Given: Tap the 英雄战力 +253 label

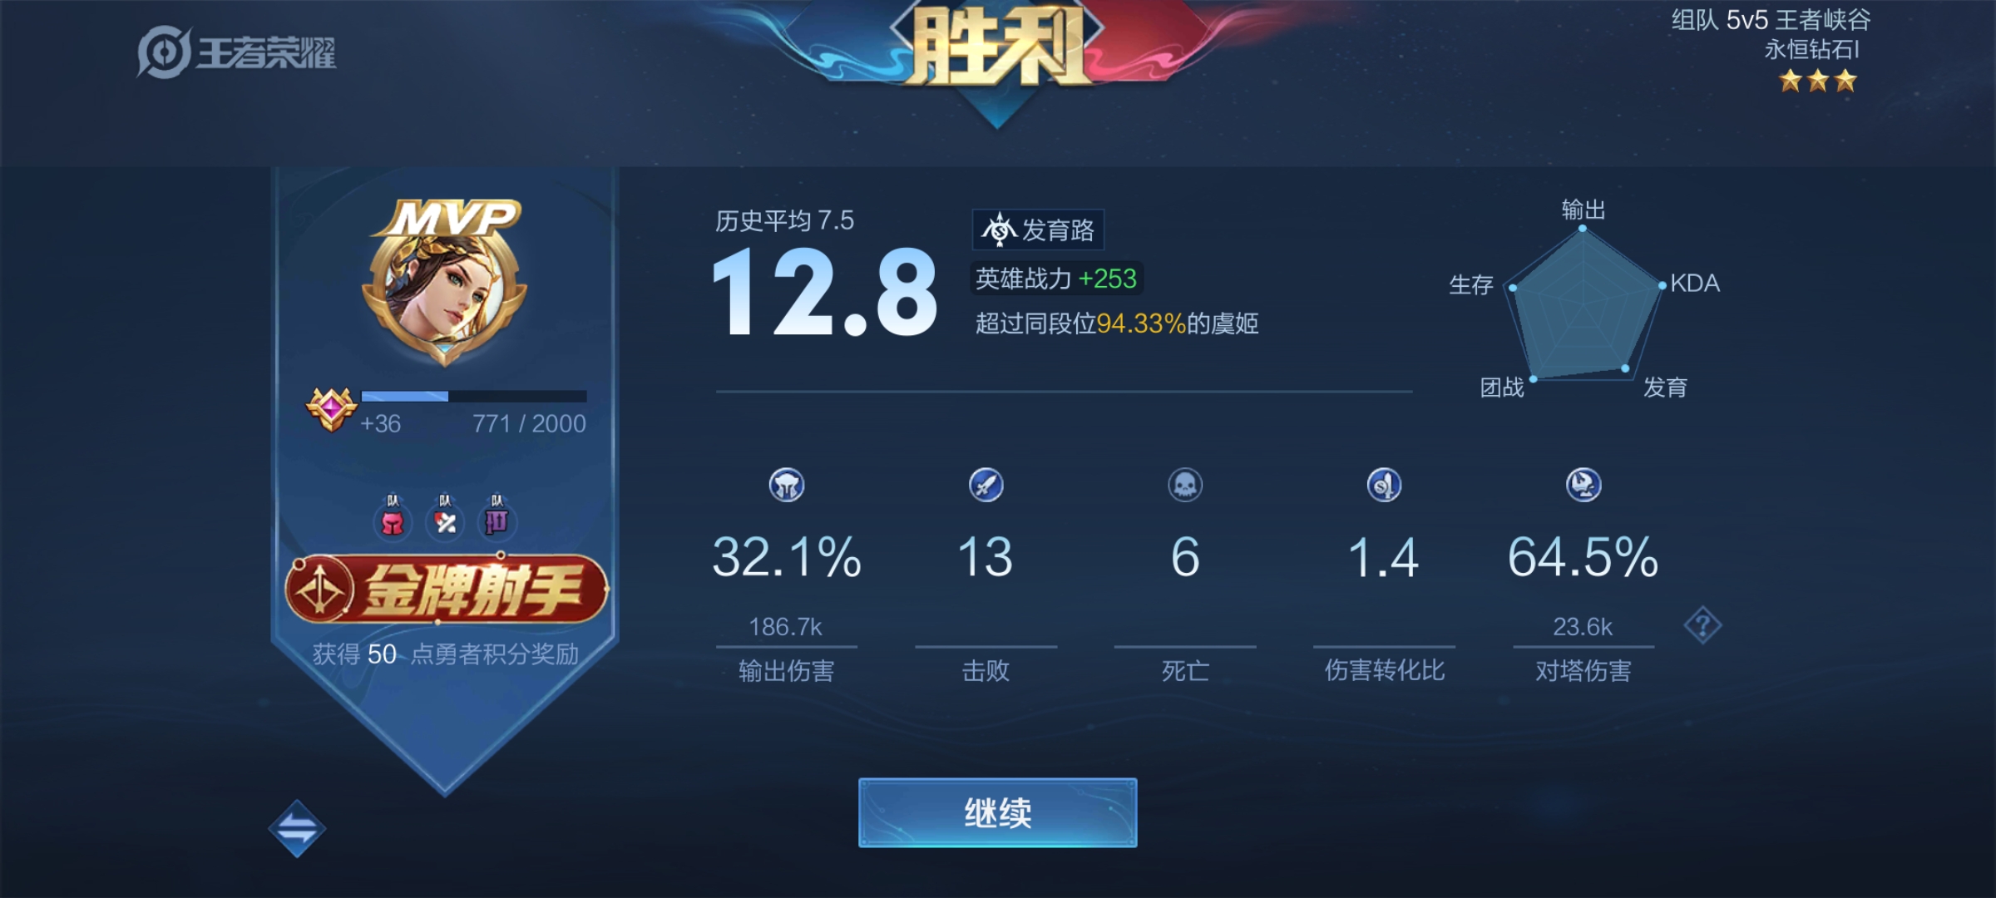Looking at the screenshot, I should pos(1056,279).
